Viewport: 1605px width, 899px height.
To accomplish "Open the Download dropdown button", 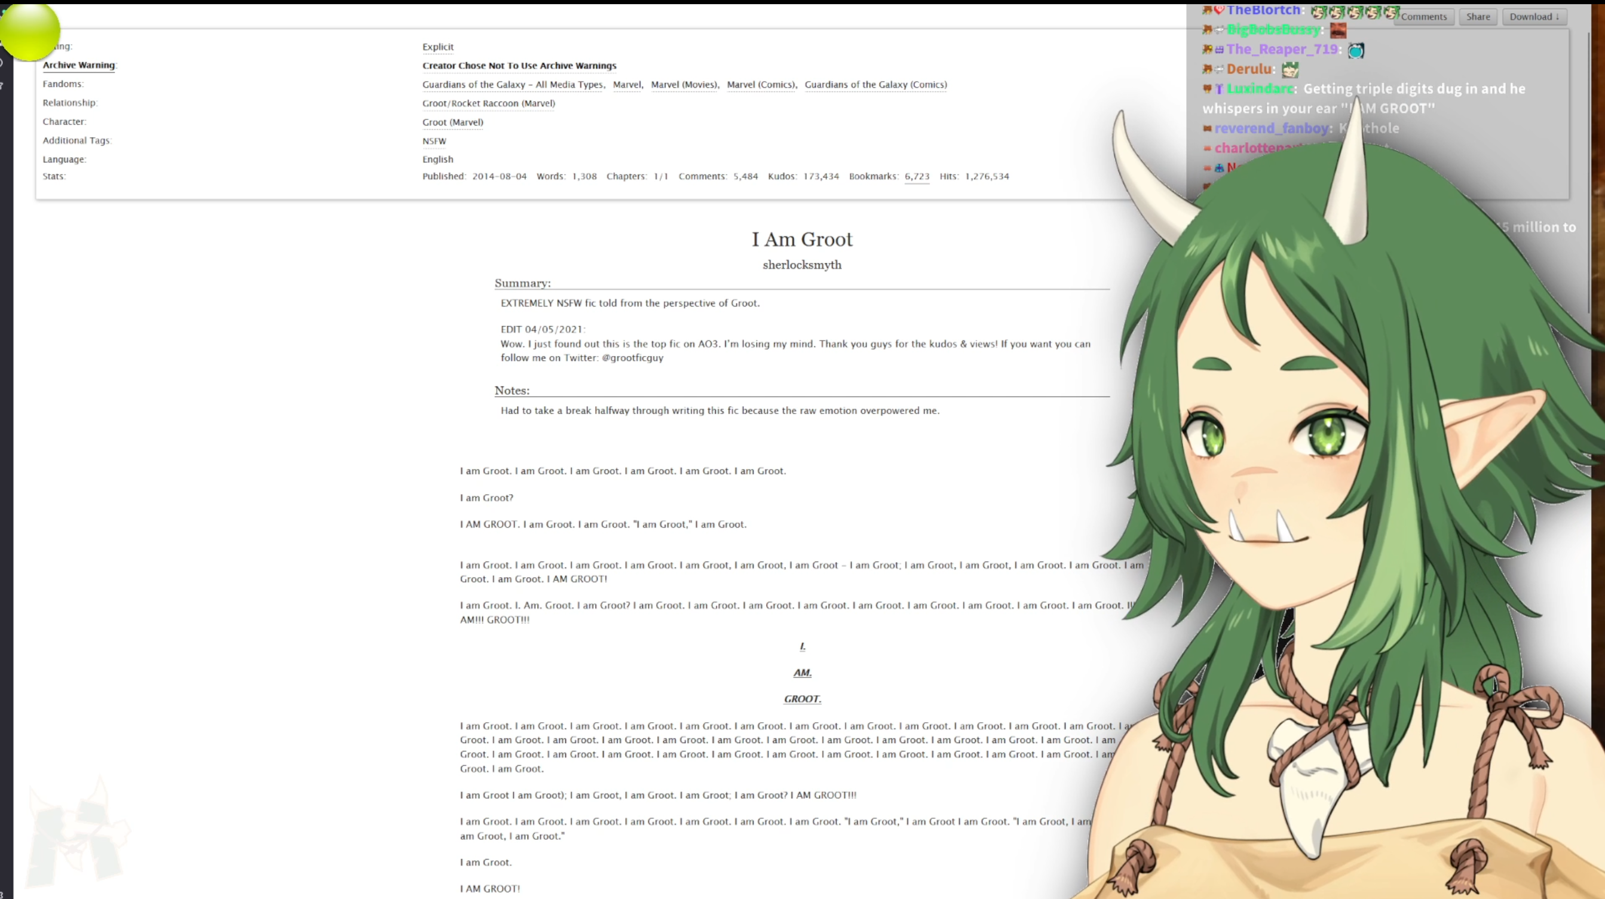I will coord(1533,17).
